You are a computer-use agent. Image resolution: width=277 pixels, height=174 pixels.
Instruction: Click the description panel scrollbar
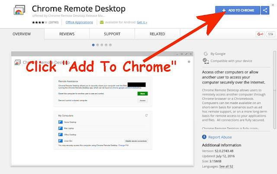tap(274, 90)
